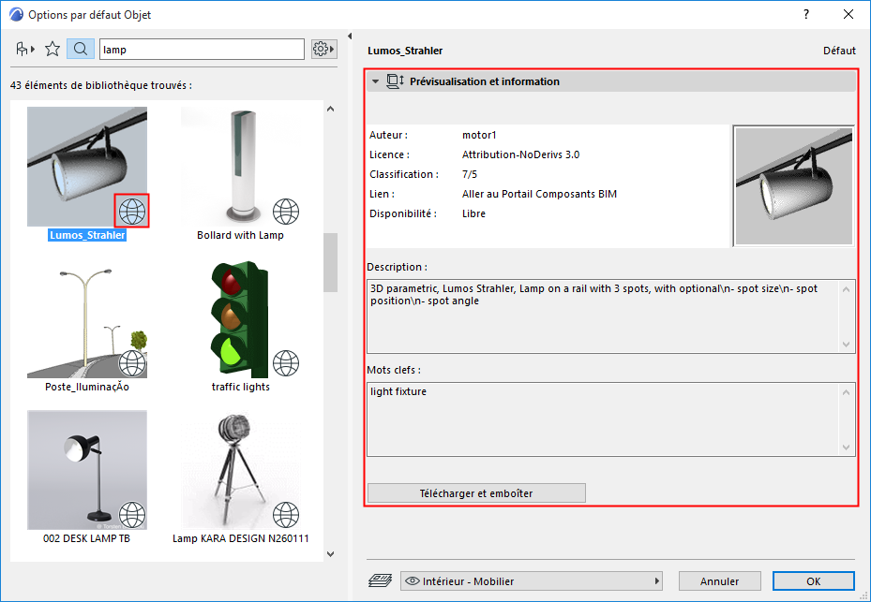
Task: Click the globe icon on Lumos_Strahler
Action: (x=132, y=211)
